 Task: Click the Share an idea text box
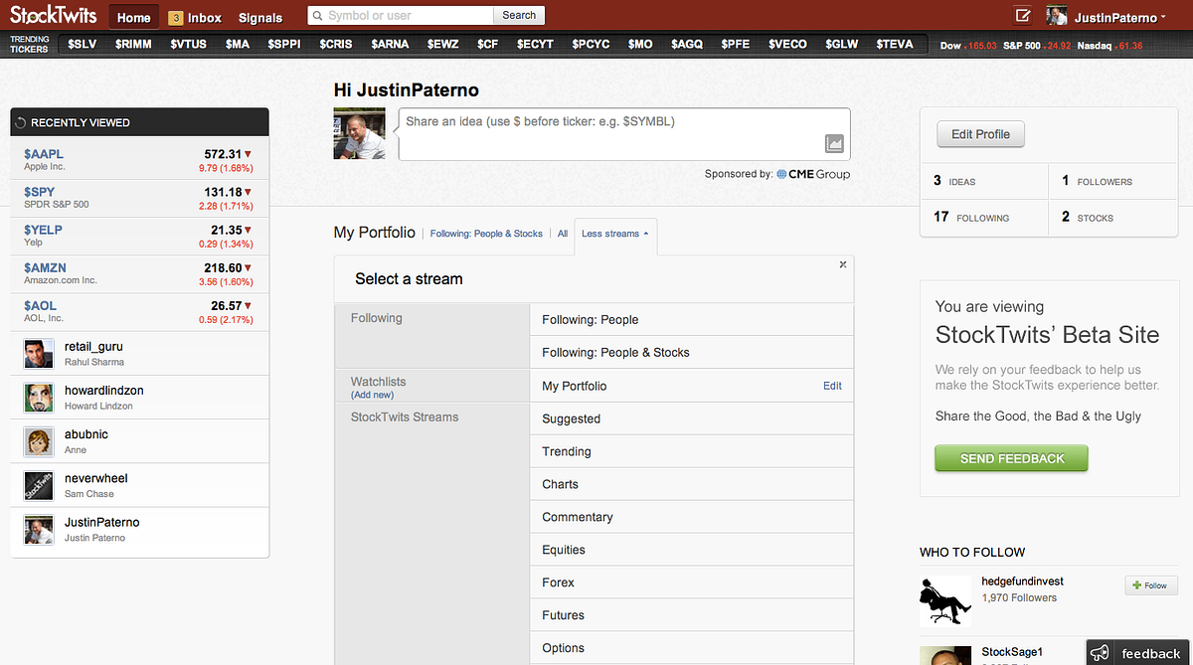tap(624, 134)
